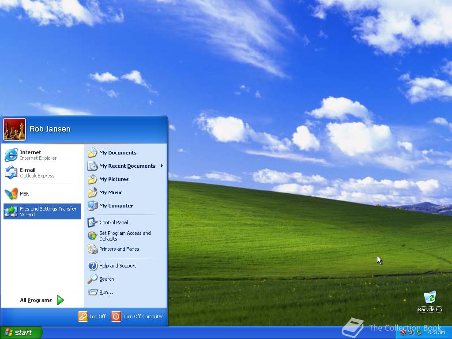The height and width of the screenshot is (339, 452).
Task: Open Internet Explorer from the Start menu
Action: 42,155
